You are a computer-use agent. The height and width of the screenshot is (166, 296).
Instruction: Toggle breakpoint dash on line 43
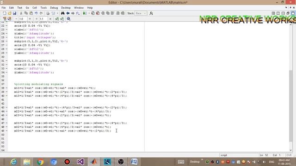point(6,107)
